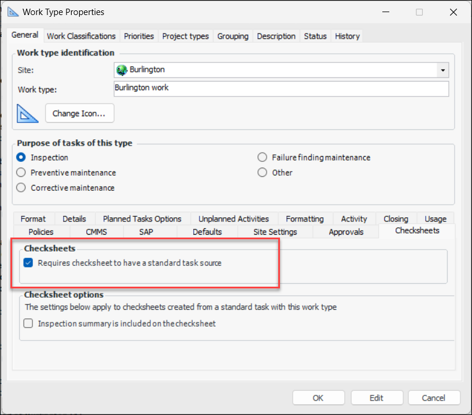Click the Work type text field
This screenshot has width=472, height=415.
click(281, 88)
